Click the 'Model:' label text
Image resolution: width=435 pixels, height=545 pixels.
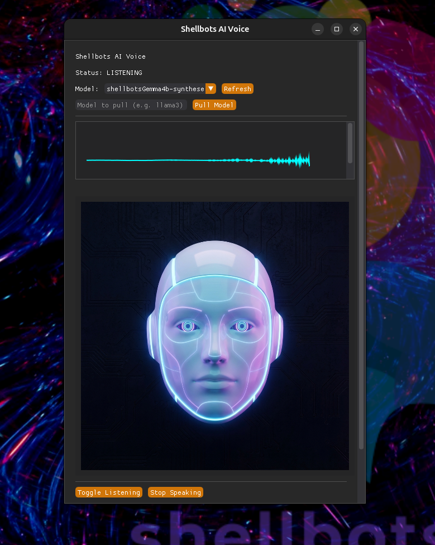87,89
